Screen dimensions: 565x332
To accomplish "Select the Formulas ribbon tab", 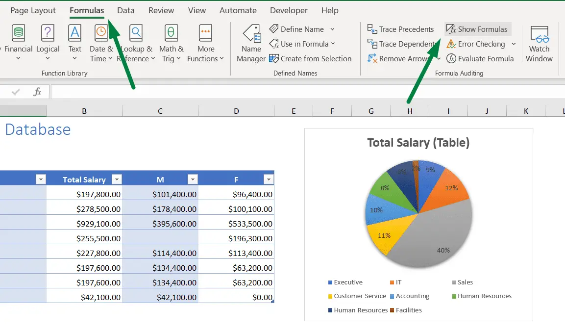I will point(87,10).
